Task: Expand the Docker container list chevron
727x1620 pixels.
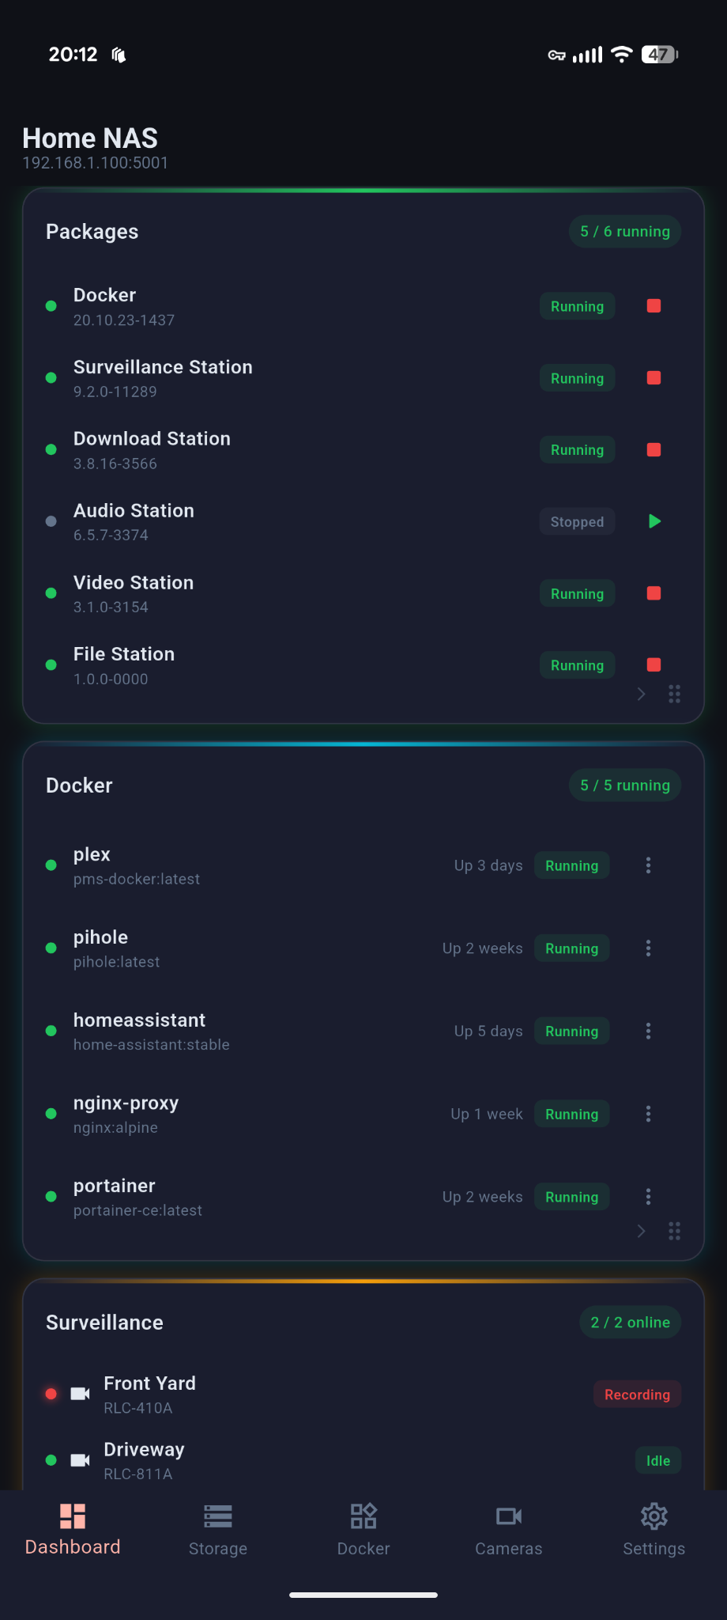Action: pyautogui.click(x=640, y=1231)
